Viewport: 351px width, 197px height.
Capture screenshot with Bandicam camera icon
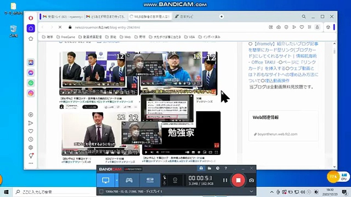251,180
